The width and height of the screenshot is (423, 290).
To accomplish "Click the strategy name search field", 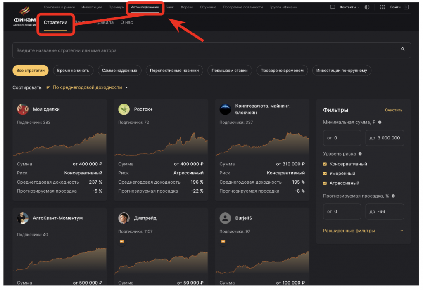I will 207,50.
